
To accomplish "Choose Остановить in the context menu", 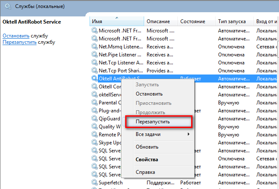I will tap(149, 94).
